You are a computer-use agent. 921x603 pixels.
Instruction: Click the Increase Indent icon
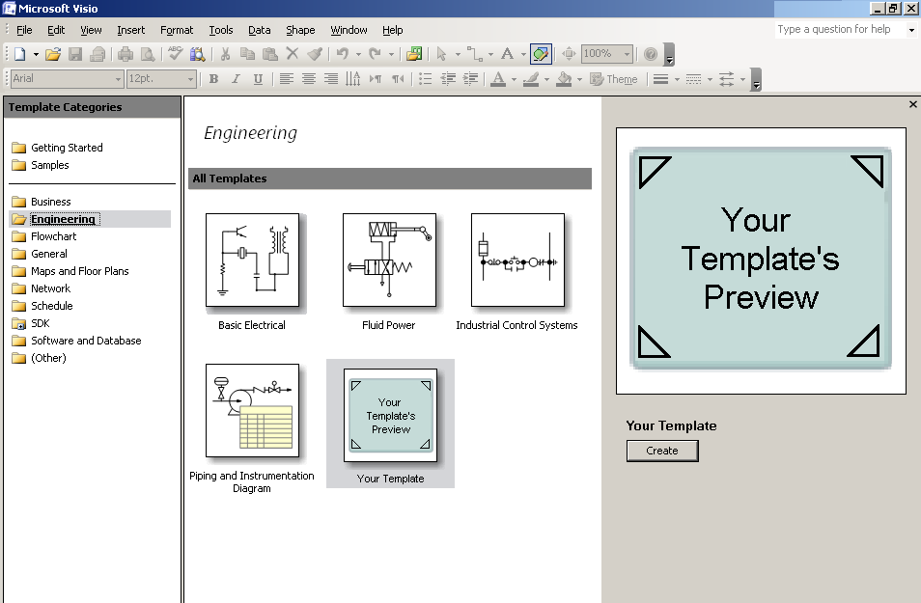tap(470, 79)
